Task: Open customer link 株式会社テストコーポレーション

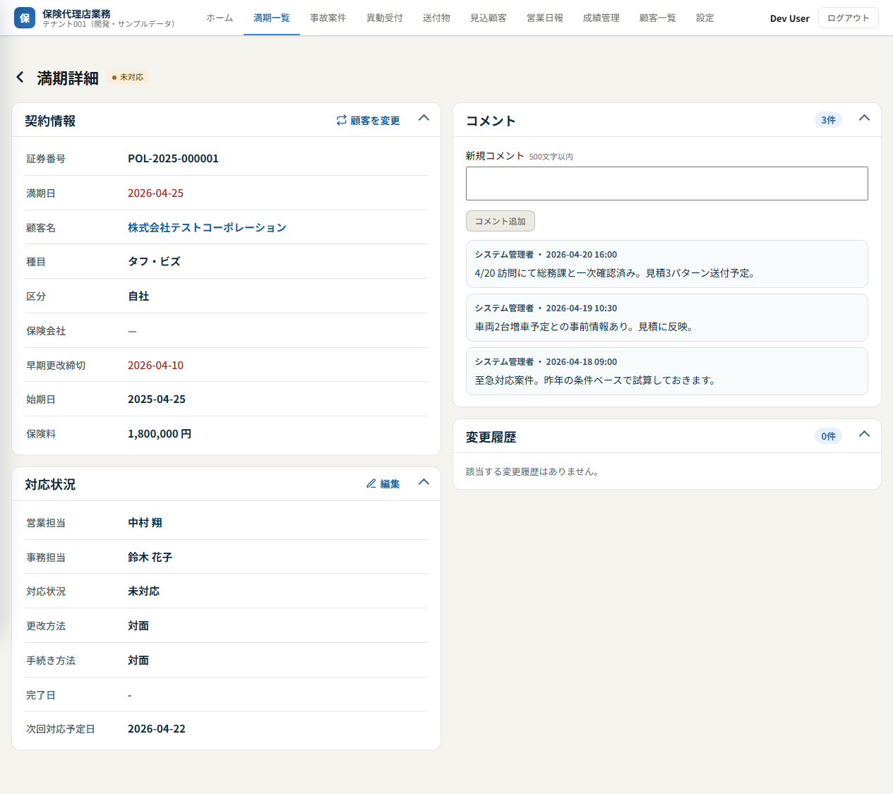Action: tap(207, 227)
